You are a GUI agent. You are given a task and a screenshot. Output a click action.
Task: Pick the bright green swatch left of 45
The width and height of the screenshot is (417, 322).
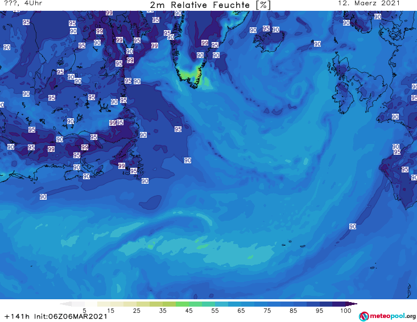(182, 304)
